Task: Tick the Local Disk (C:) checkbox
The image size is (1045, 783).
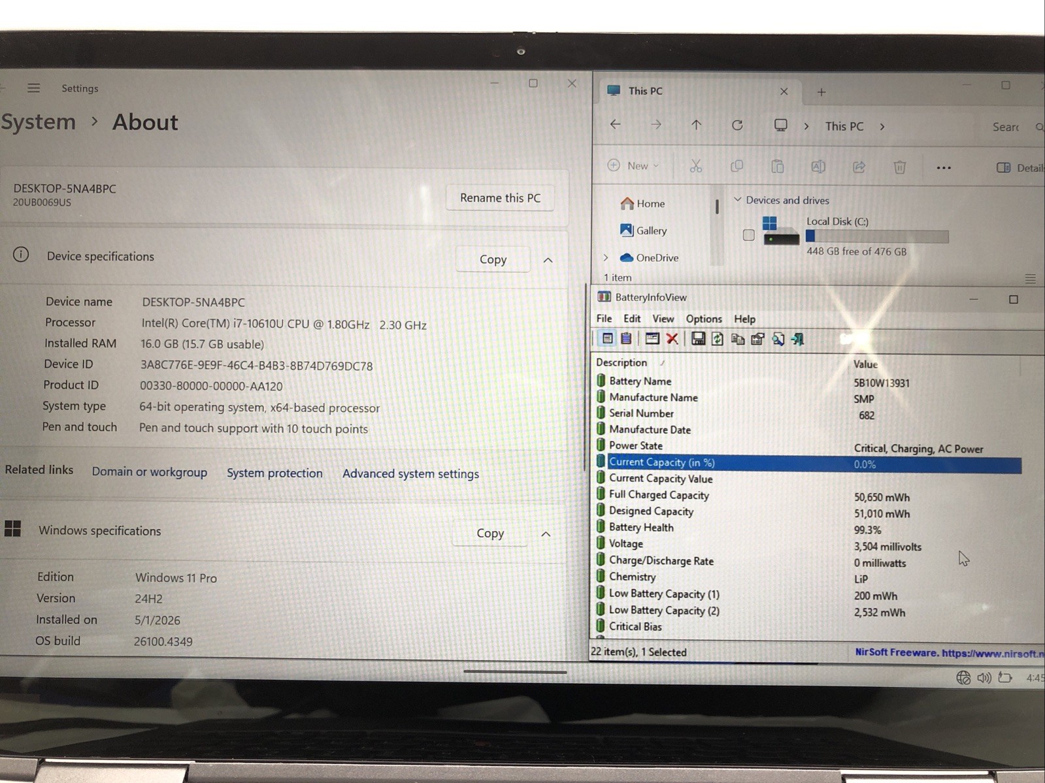Action: (749, 235)
